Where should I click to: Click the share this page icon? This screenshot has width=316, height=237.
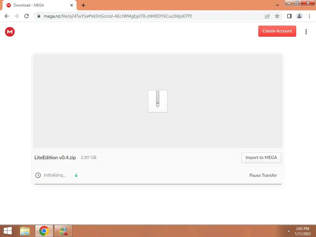click(267, 16)
